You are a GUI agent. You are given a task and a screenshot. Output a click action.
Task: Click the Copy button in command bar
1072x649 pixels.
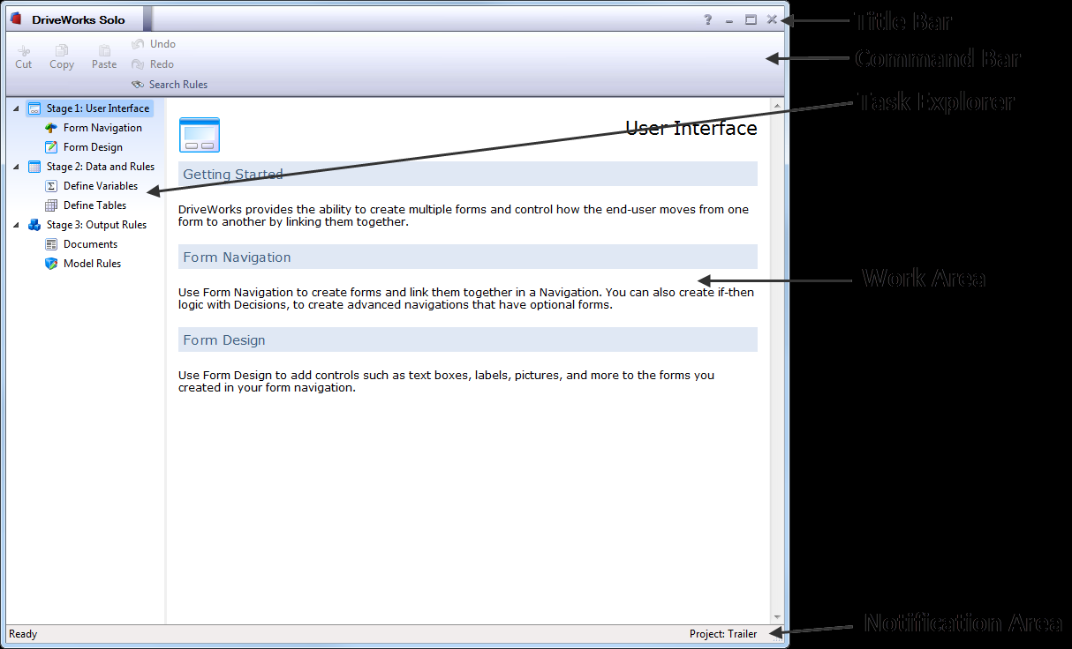[x=62, y=57]
